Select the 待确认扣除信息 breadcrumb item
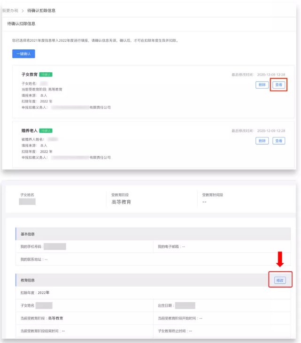This screenshot has height=343, width=301. click(x=41, y=10)
